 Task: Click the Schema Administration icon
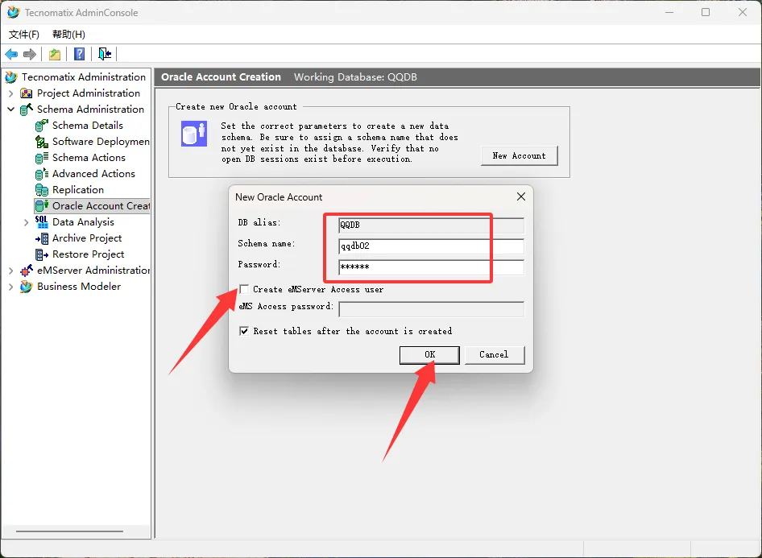[x=27, y=110]
